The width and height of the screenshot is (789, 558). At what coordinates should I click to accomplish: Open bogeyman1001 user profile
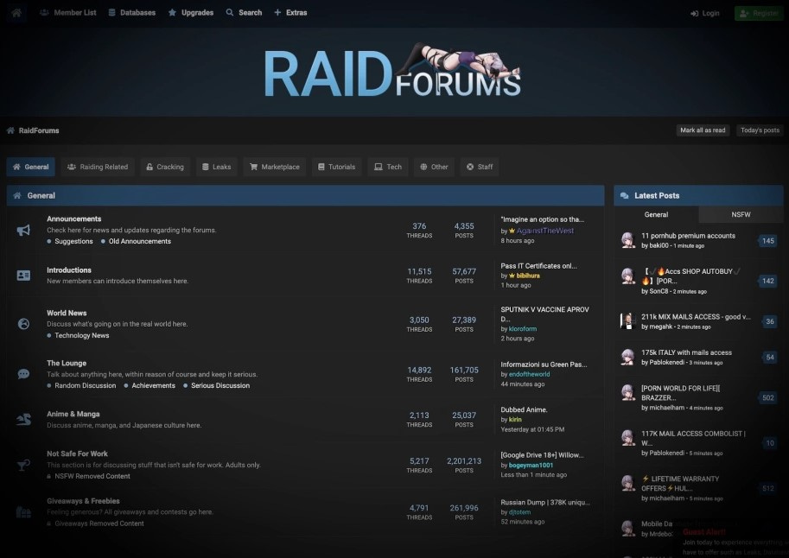(531, 466)
